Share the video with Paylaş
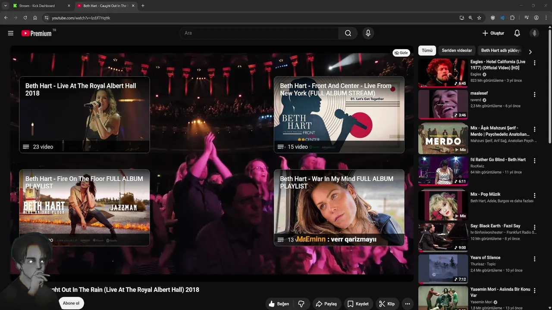 326,304
